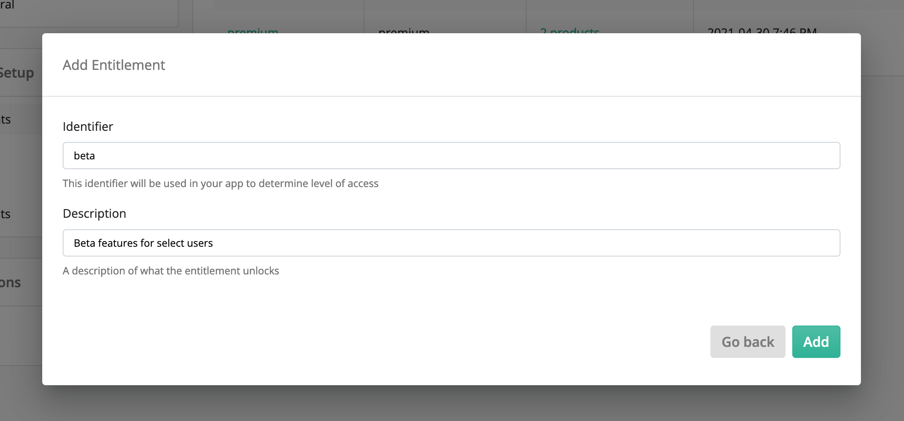904x421 pixels.
Task: Open the dimmed "premium" entitlement link behind the dialog
Action: point(253,30)
